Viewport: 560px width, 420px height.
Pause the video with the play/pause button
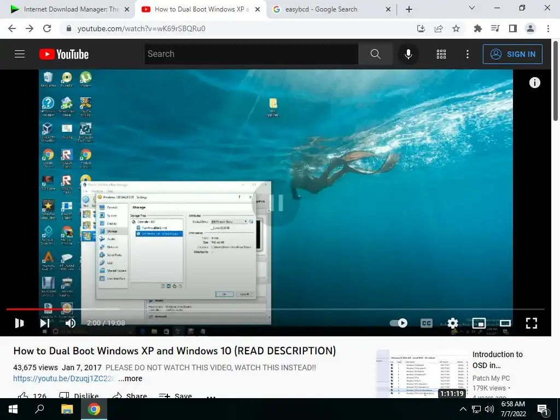20,323
